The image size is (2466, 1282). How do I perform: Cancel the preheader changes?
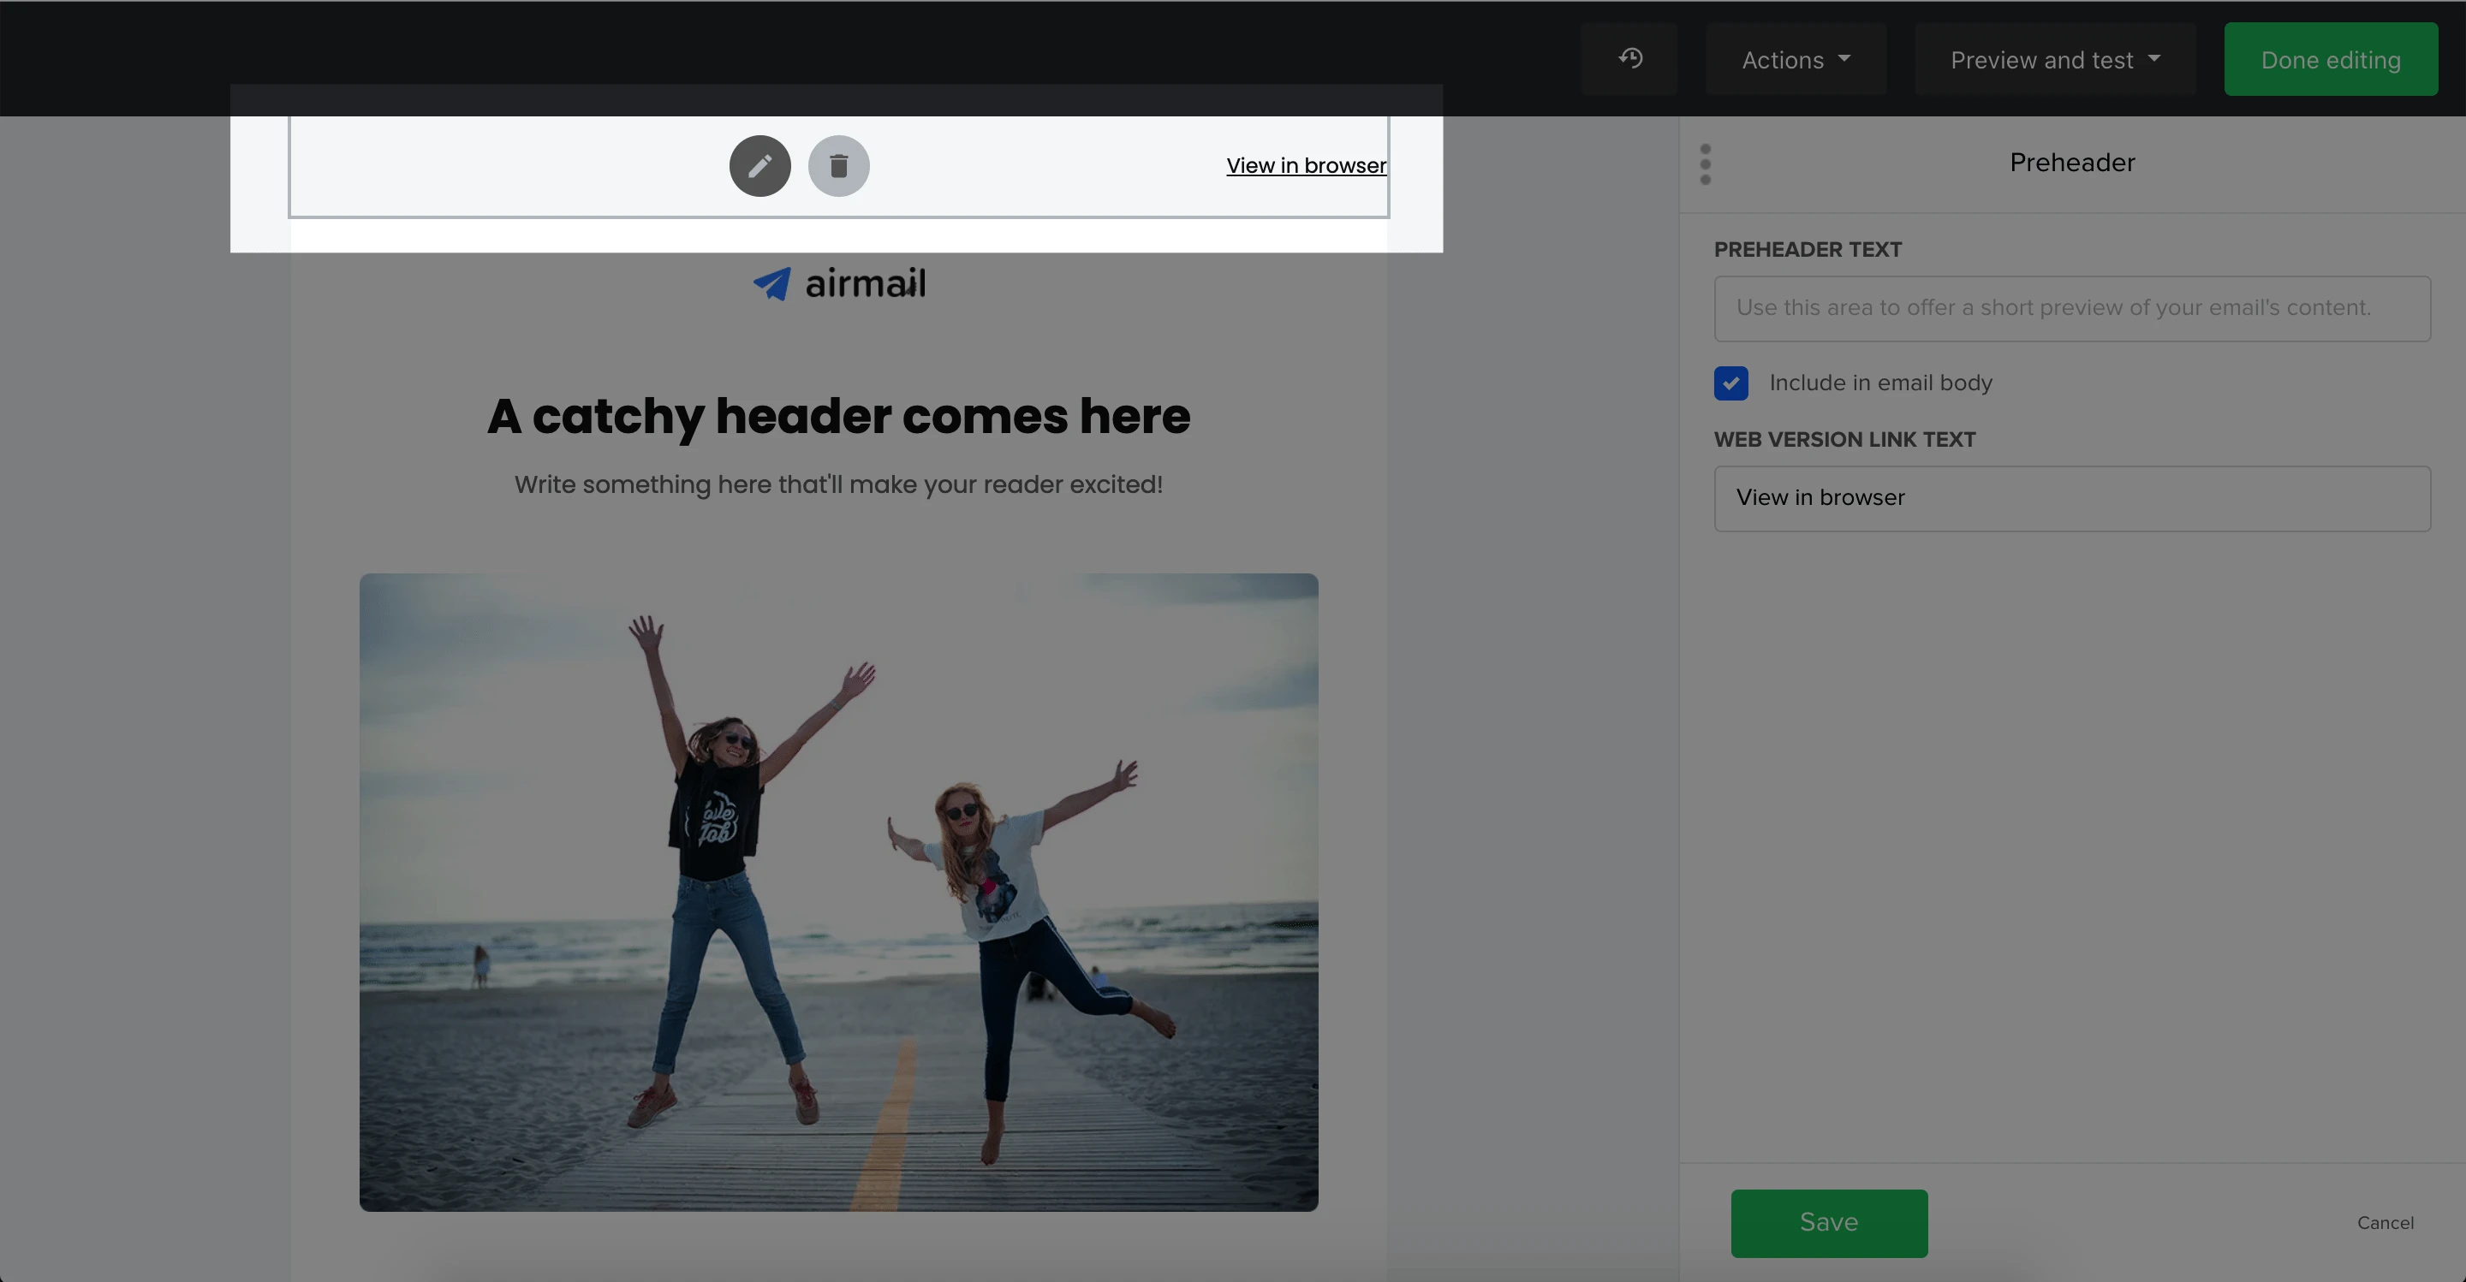coord(2385,1223)
